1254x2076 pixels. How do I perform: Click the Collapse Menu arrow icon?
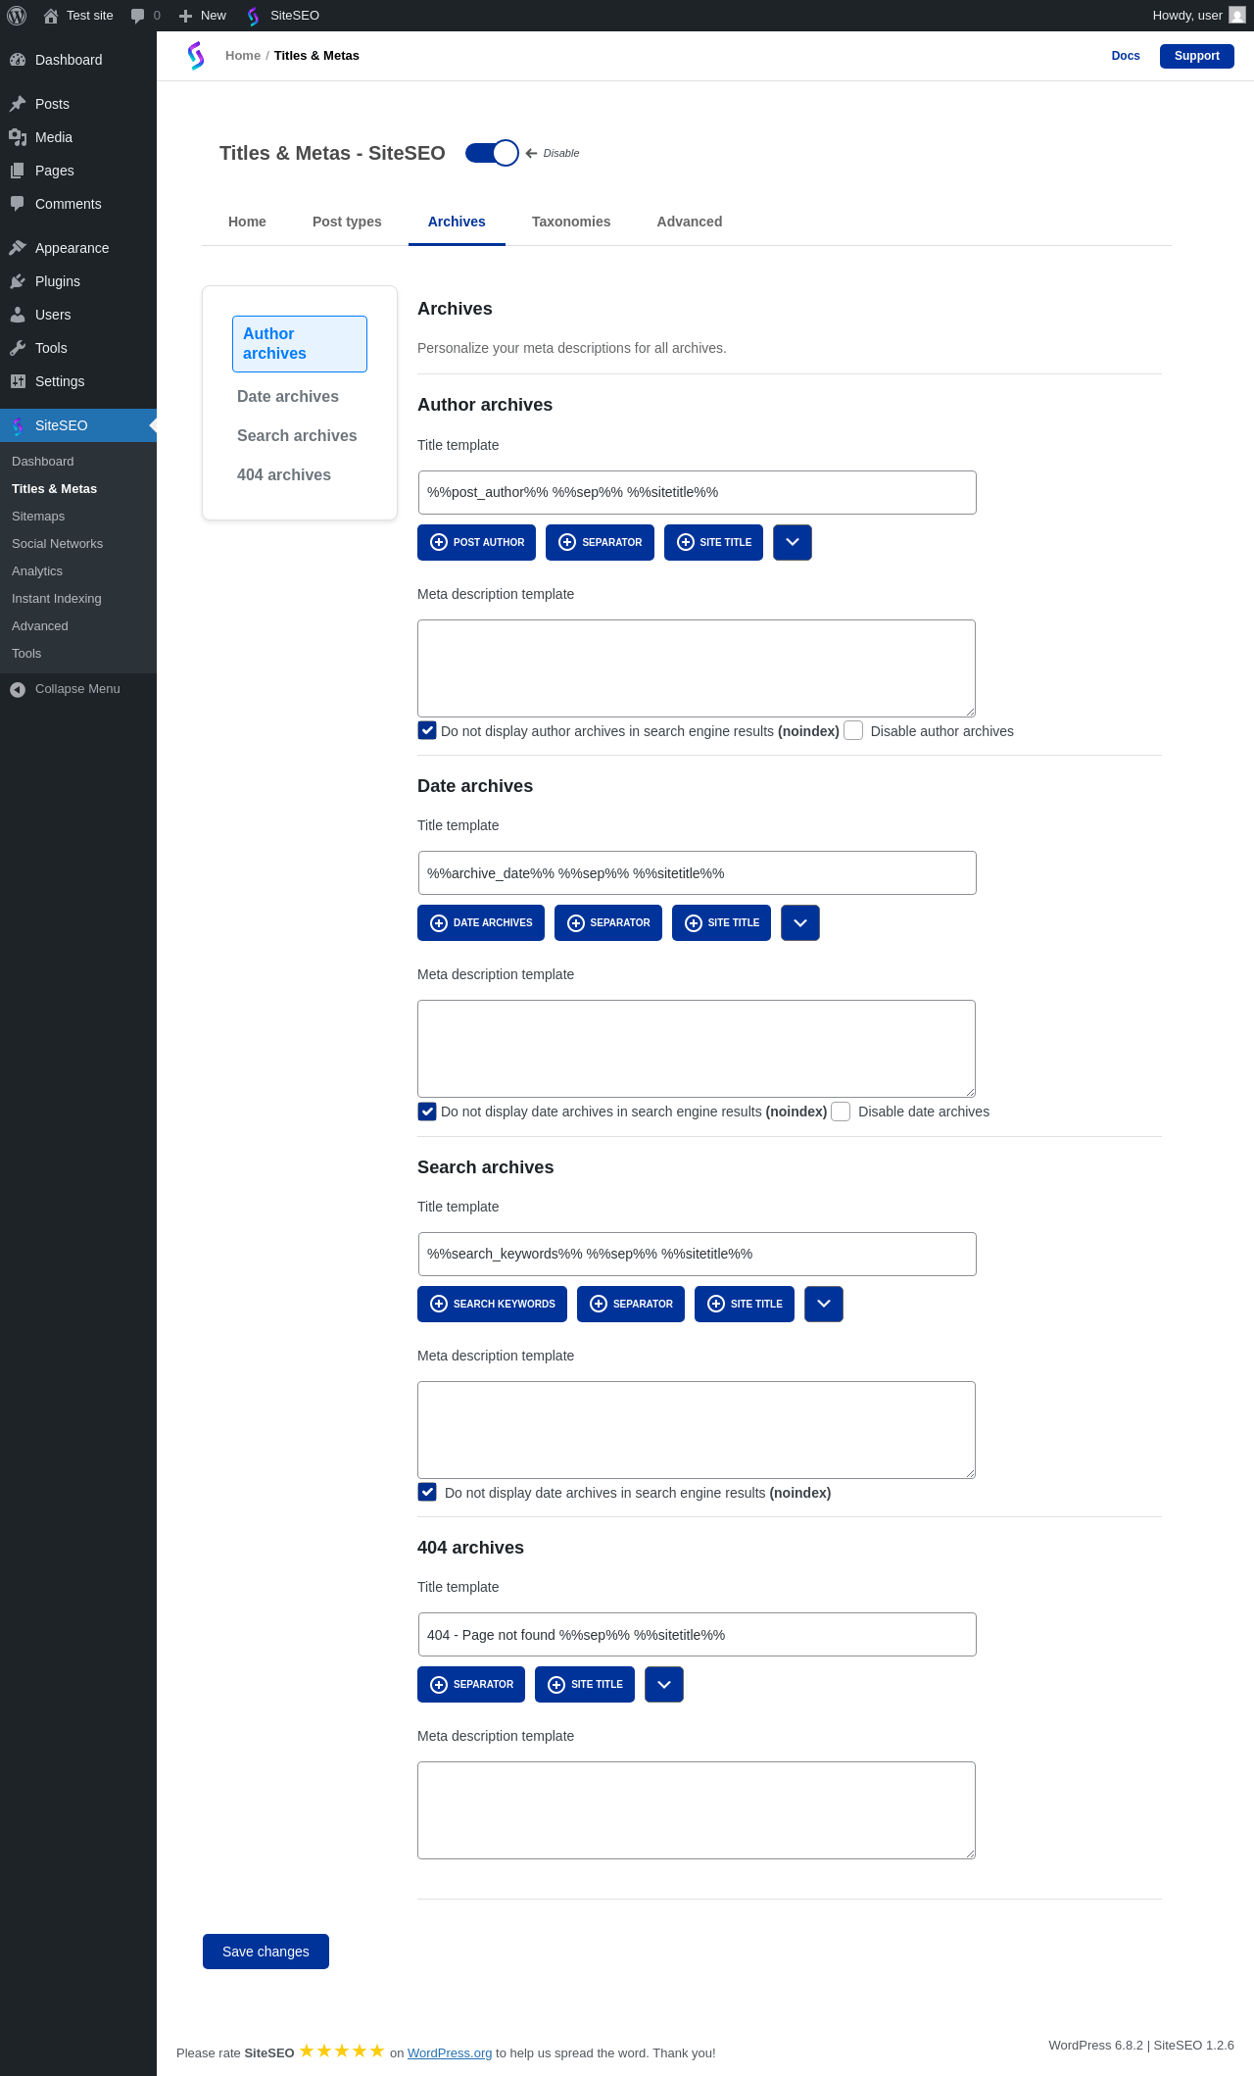18,689
